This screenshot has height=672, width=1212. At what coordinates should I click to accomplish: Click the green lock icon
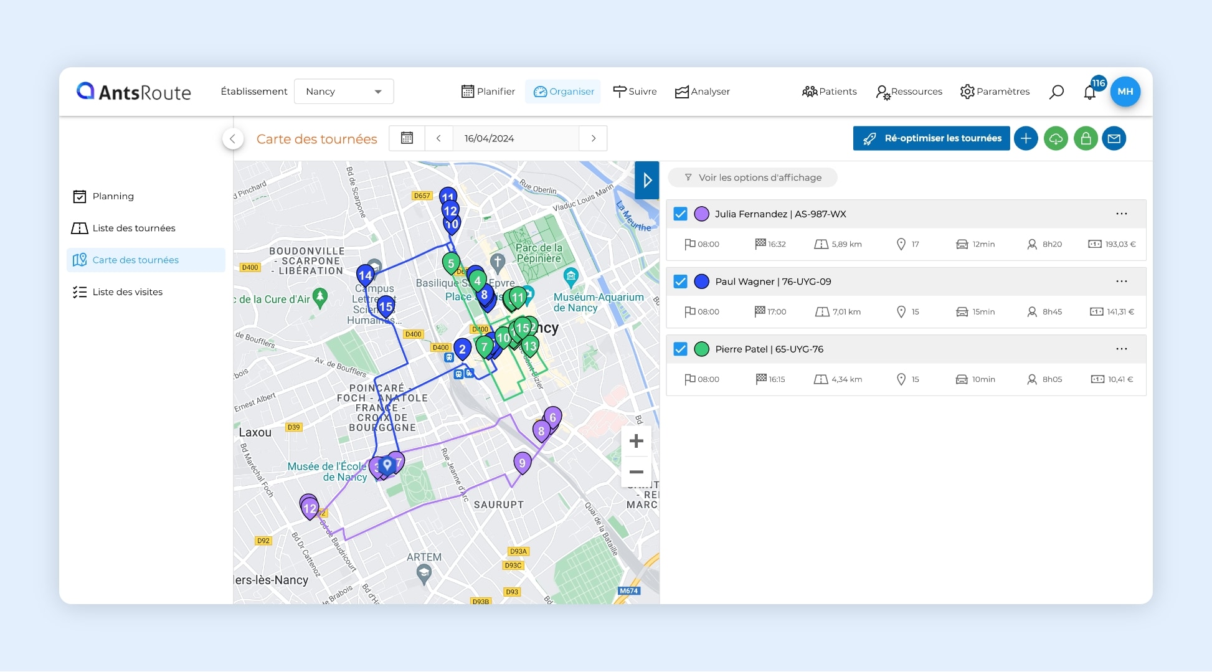point(1086,138)
